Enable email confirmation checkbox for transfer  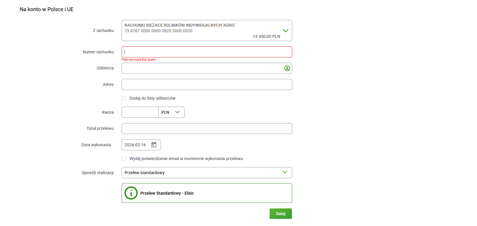124,159
